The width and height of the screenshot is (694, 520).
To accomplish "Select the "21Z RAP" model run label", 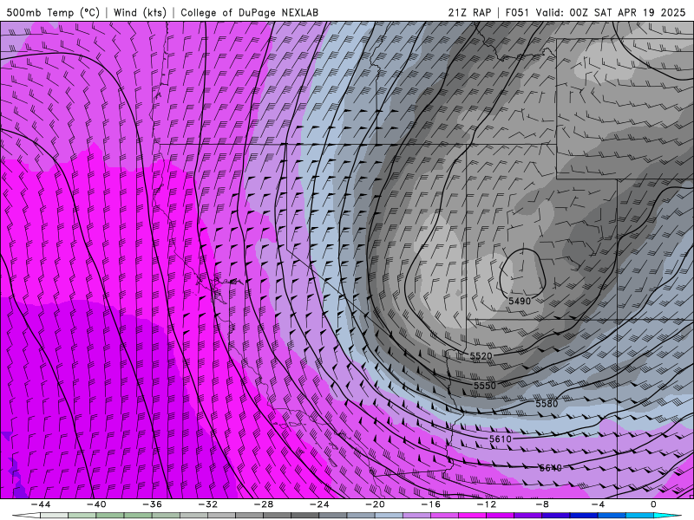I will [469, 12].
